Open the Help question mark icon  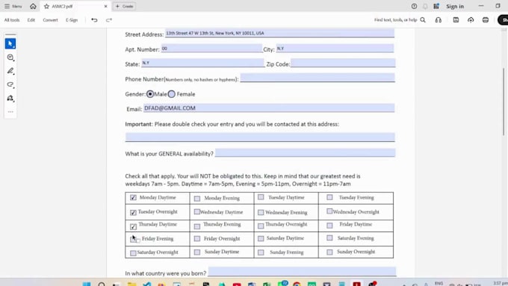point(414,6)
